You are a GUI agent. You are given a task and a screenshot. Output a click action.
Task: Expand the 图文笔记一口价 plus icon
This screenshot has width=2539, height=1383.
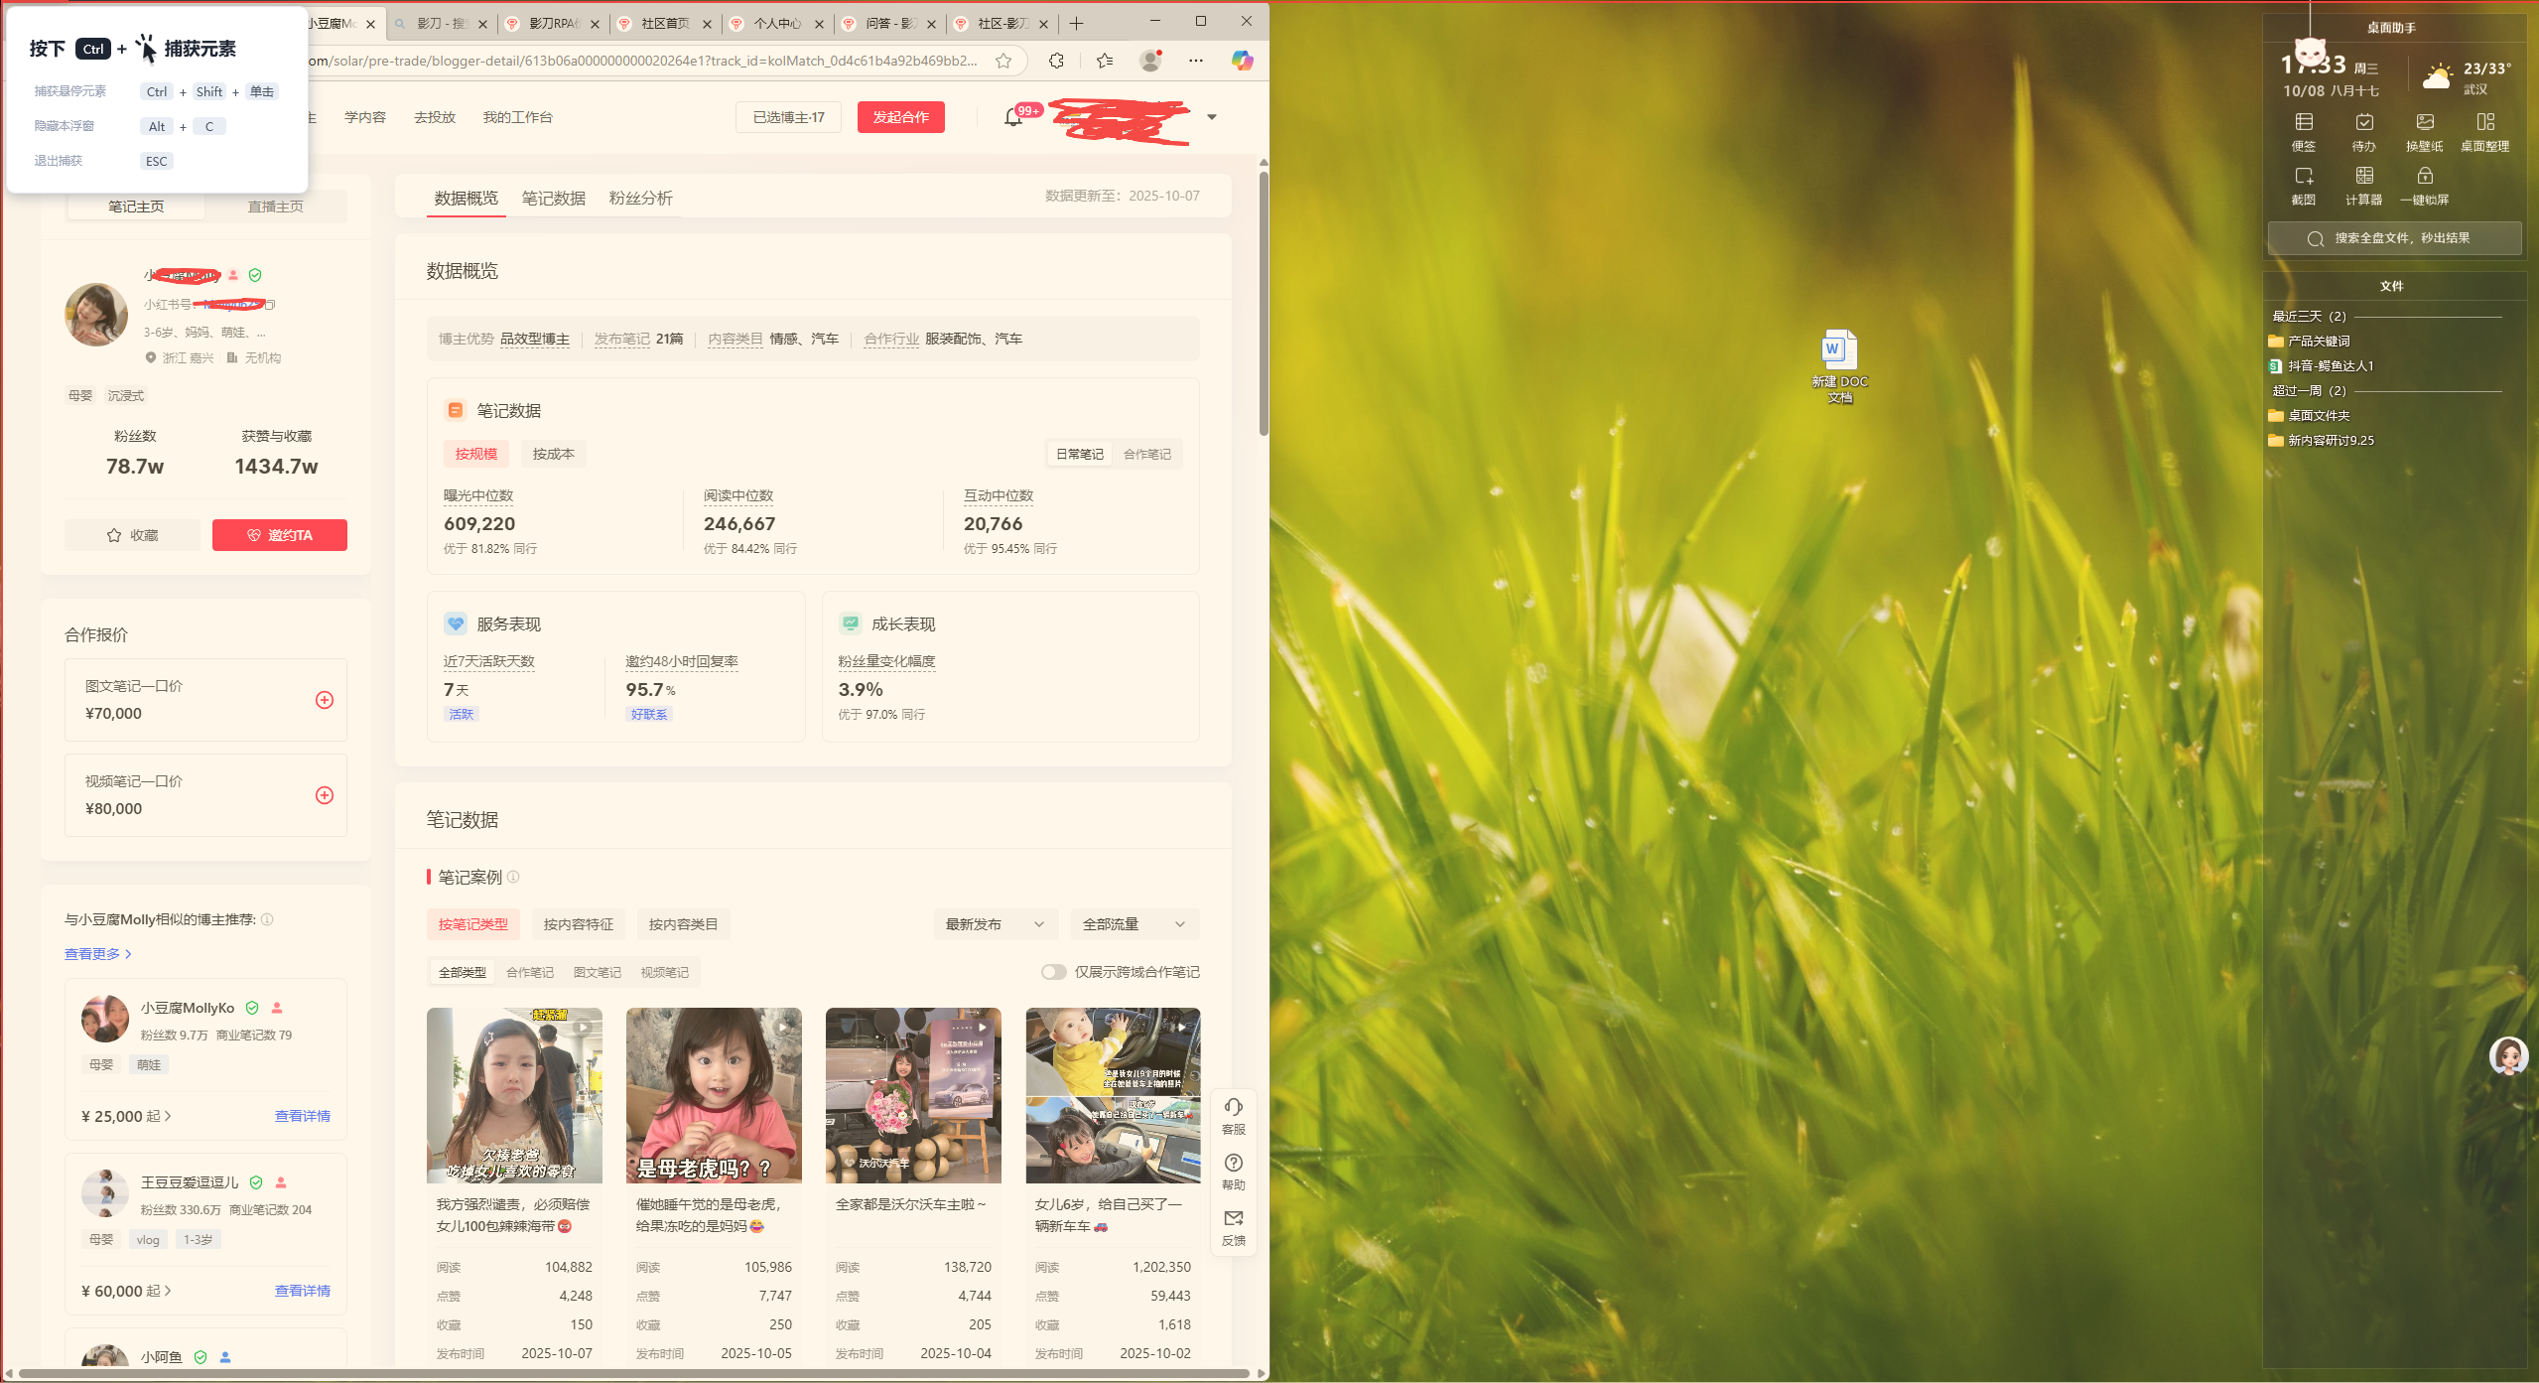(x=325, y=700)
